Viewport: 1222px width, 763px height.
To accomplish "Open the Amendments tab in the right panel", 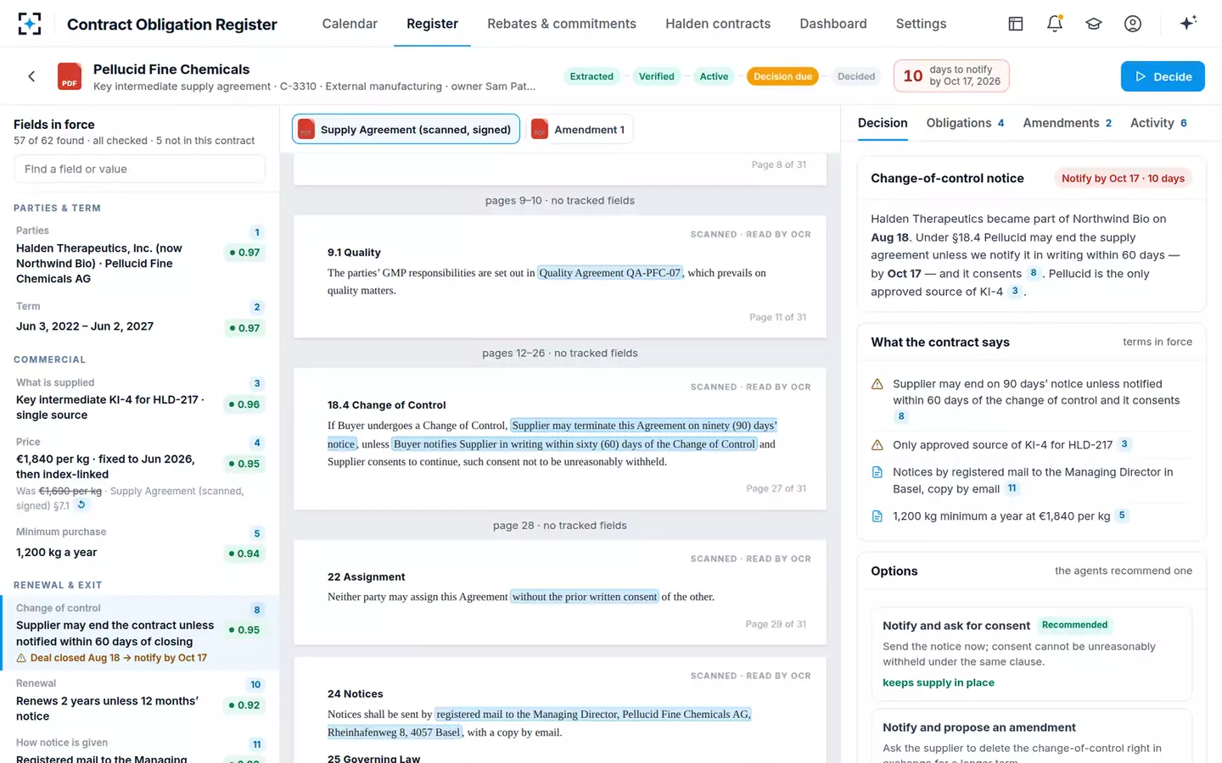I will 1068,123.
